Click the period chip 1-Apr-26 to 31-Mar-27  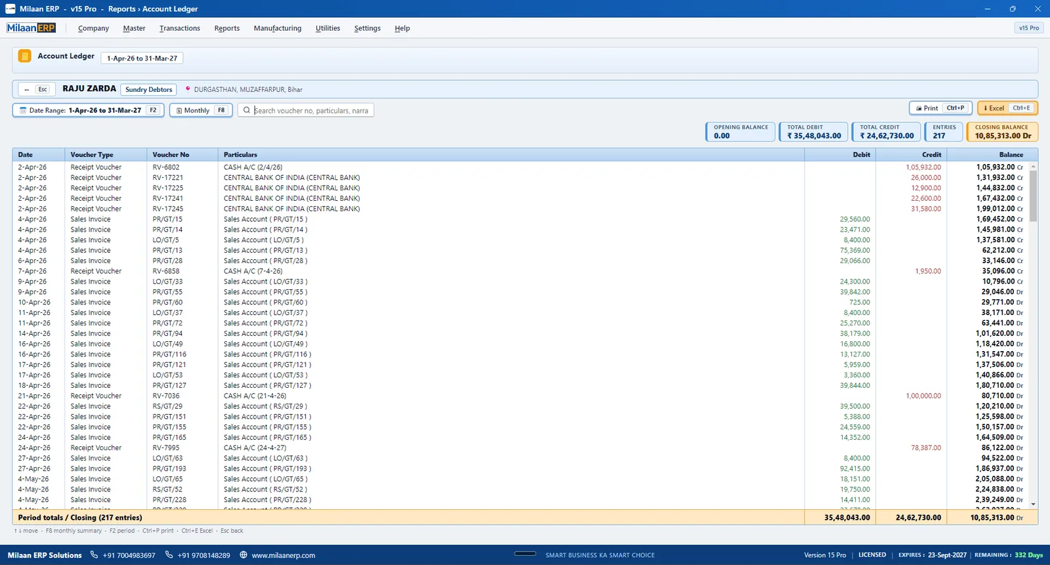click(x=142, y=58)
